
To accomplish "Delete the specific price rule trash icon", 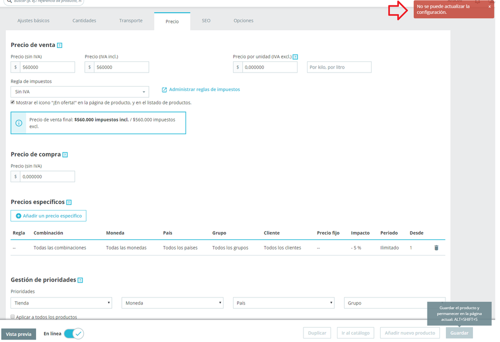I will click(436, 247).
